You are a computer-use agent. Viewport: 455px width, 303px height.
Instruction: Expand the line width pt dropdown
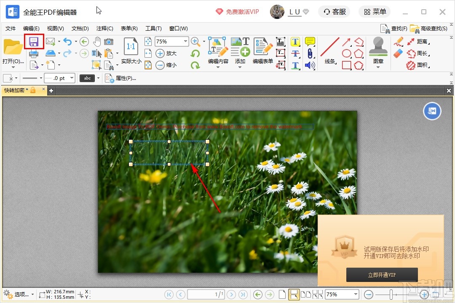[71, 78]
